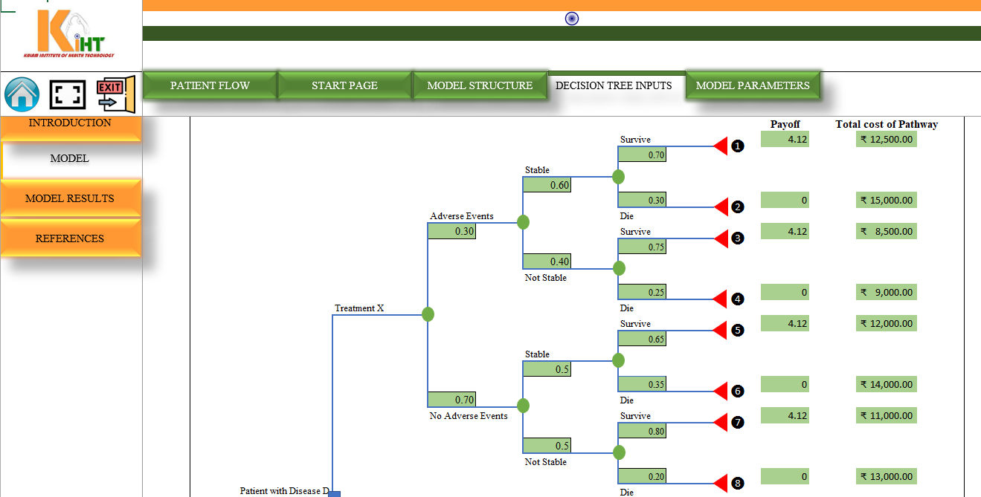Open the Model Structure tab
981x497 pixels.
[x=480, y=85]
